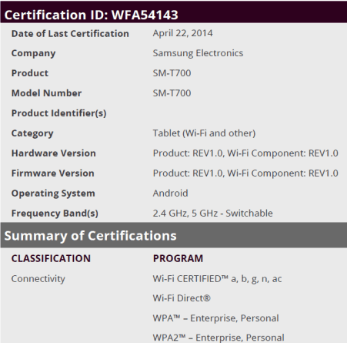Click the WPA – Enterprise, Personal entry

(x=215, y=318)
